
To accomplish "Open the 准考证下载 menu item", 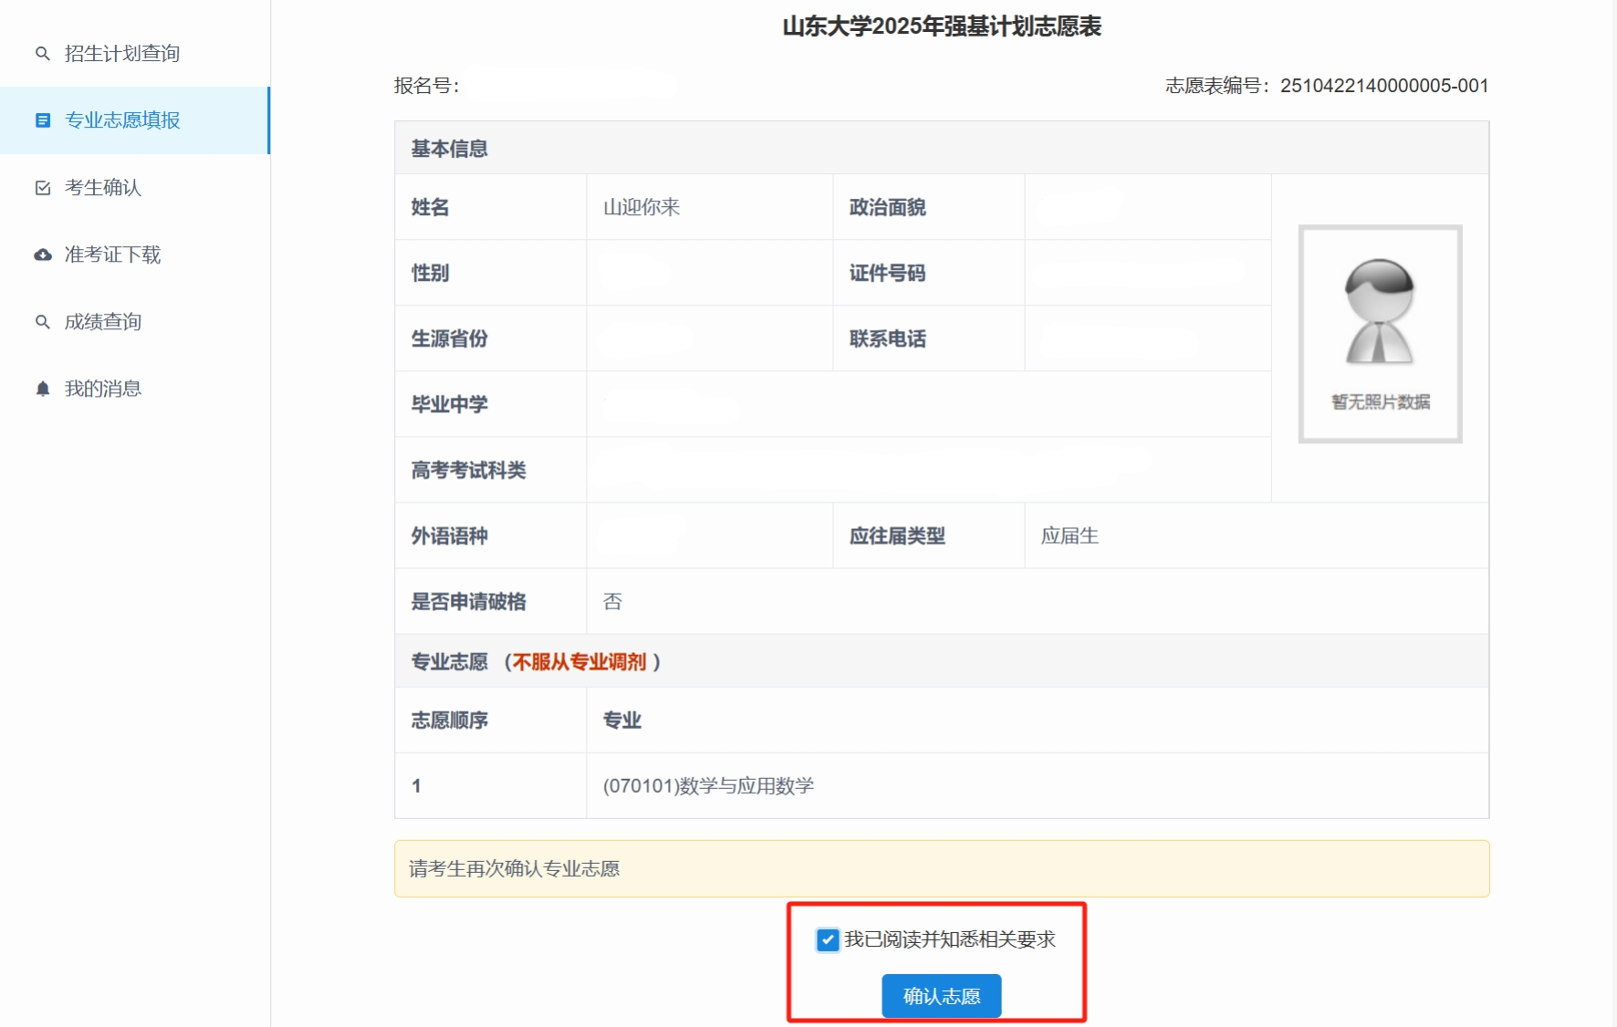I will coord(135,254).
